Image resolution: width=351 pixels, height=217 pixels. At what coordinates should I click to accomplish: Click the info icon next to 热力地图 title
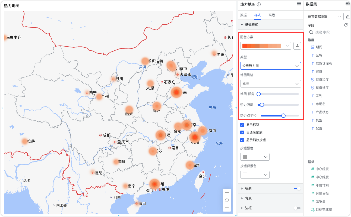pyautogui.click(x=258, y=4)
